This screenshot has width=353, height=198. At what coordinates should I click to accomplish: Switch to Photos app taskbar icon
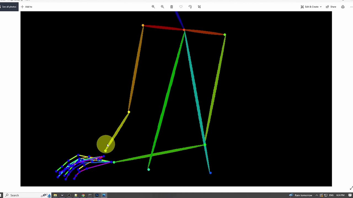(104, 195)
